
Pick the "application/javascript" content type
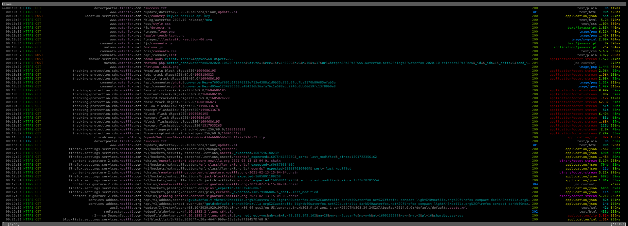coord(575,47)
